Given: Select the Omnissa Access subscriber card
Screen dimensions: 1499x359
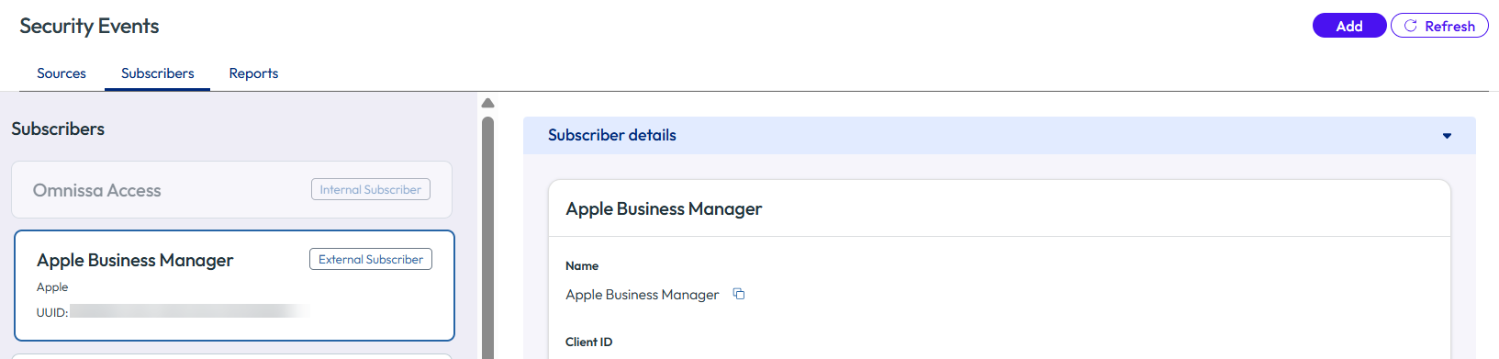Looking at the screenshot, I should [x=231, y=190].
